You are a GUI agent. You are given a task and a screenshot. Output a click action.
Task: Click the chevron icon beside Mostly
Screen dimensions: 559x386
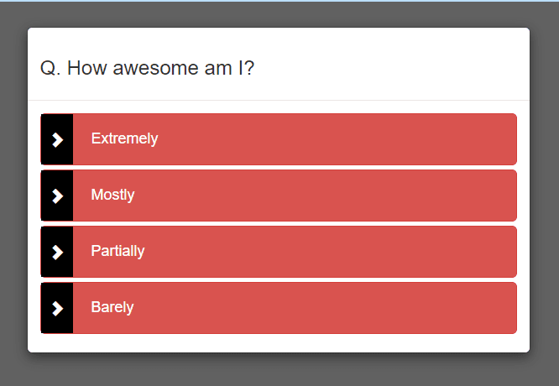click(x=57, y=196)
